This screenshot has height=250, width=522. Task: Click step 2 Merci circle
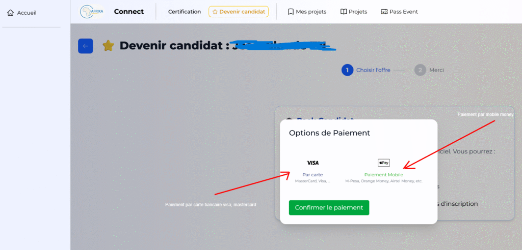pyautogui.click(x=420, y=70)
